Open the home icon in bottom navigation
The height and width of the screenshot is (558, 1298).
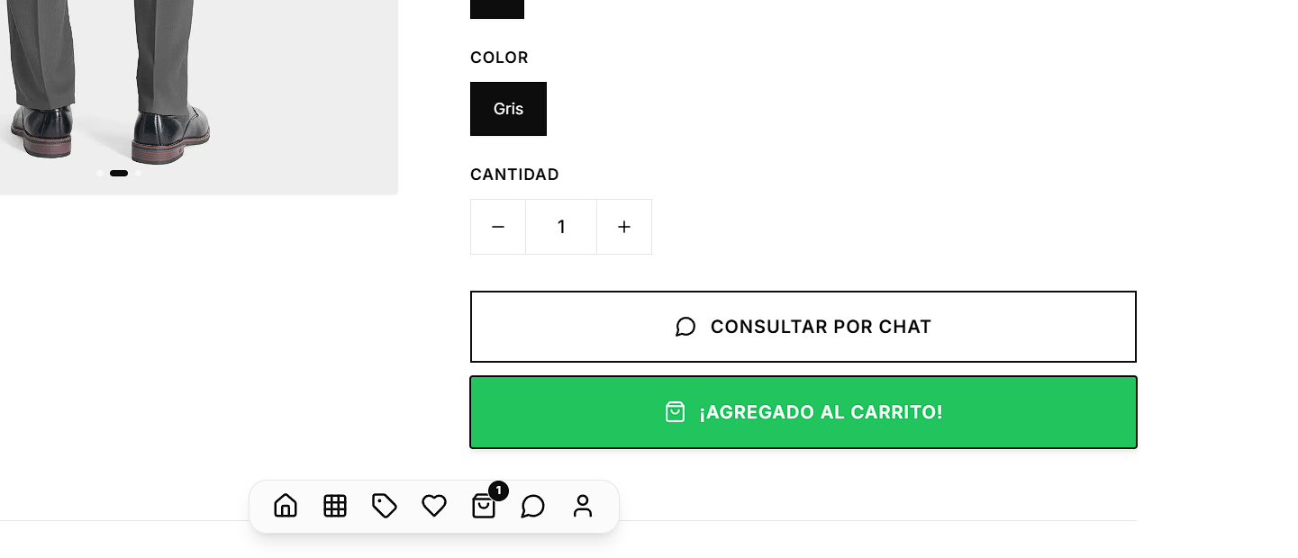coord(286,506)
